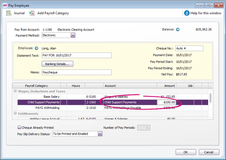This screenshot has width=226, height=160.
Task: Click the Balance arrow icon
Action: click(x=178, y=30)
